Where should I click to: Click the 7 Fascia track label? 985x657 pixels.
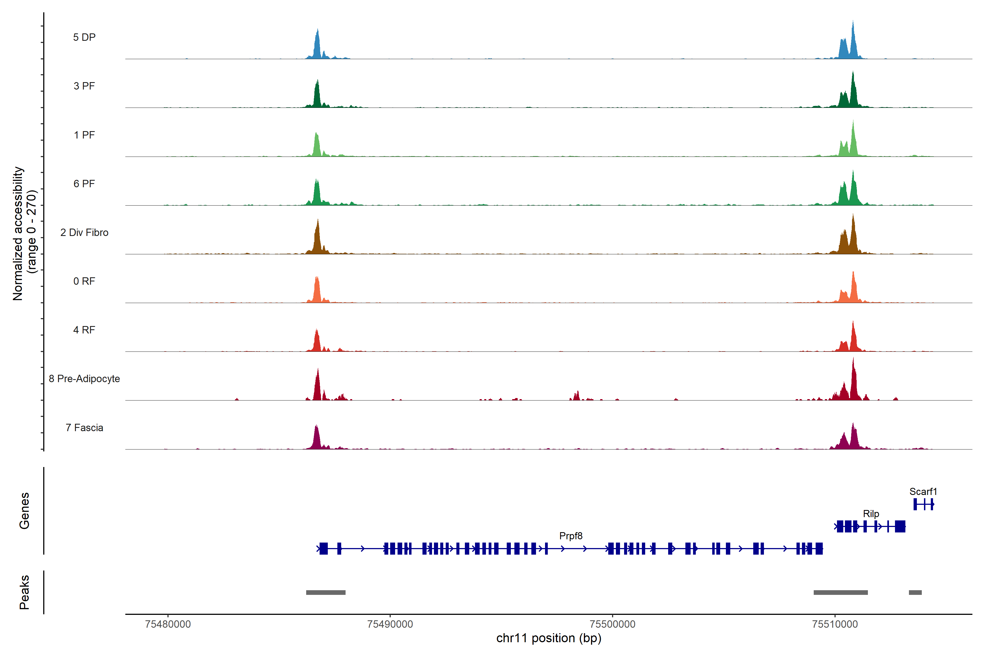pos(84,428)
